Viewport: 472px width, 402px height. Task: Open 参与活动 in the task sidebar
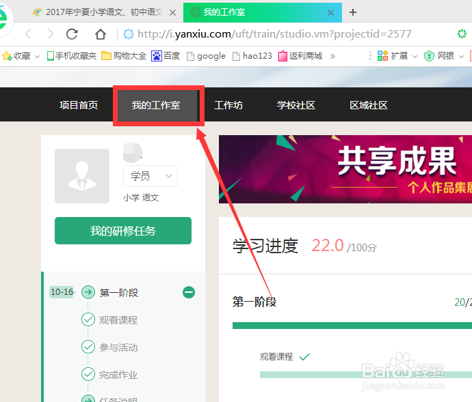click(118, 347)
